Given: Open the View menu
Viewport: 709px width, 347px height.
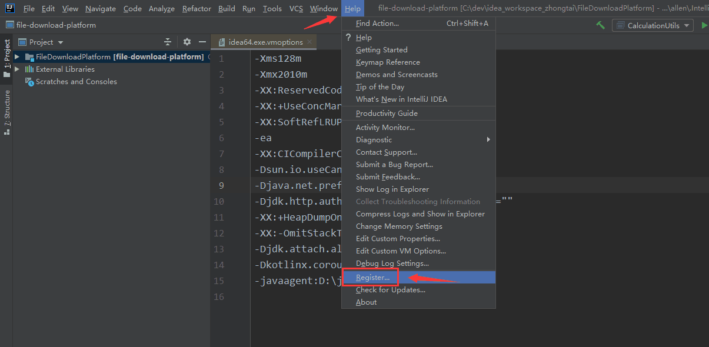Looking at the screenshot, I should (x=70, y=9).
